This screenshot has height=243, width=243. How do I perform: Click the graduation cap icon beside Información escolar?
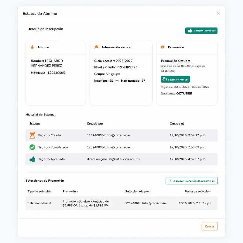[97, 47]
